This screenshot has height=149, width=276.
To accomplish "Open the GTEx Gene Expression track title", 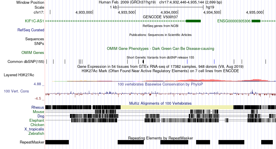I will pyautogui.click(x=160, y=67).
